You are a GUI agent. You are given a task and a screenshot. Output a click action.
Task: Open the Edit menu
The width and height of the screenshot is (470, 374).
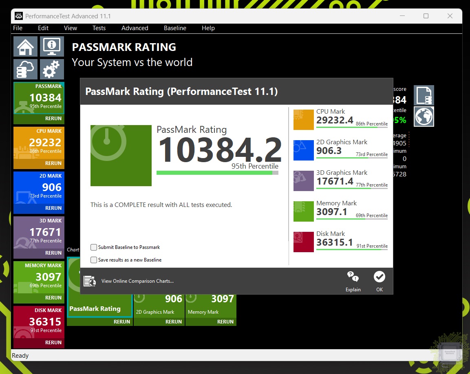tap(43, 28)
